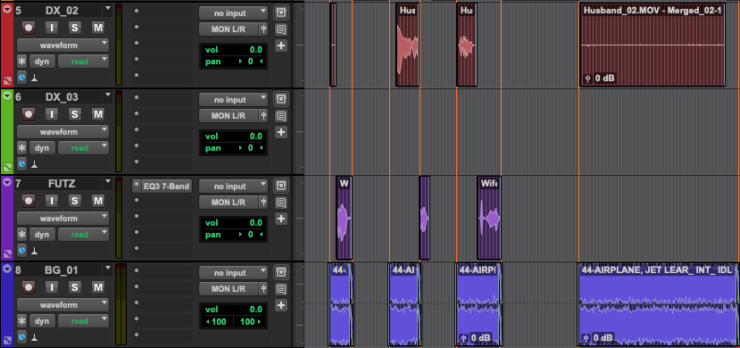Open BG_01 'MON L/R' output selector

pos(229,288)
